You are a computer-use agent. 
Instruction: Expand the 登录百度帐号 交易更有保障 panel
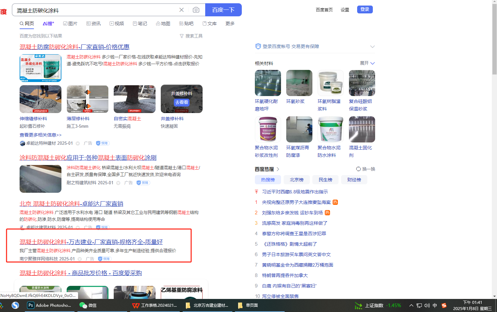point(373,46)
